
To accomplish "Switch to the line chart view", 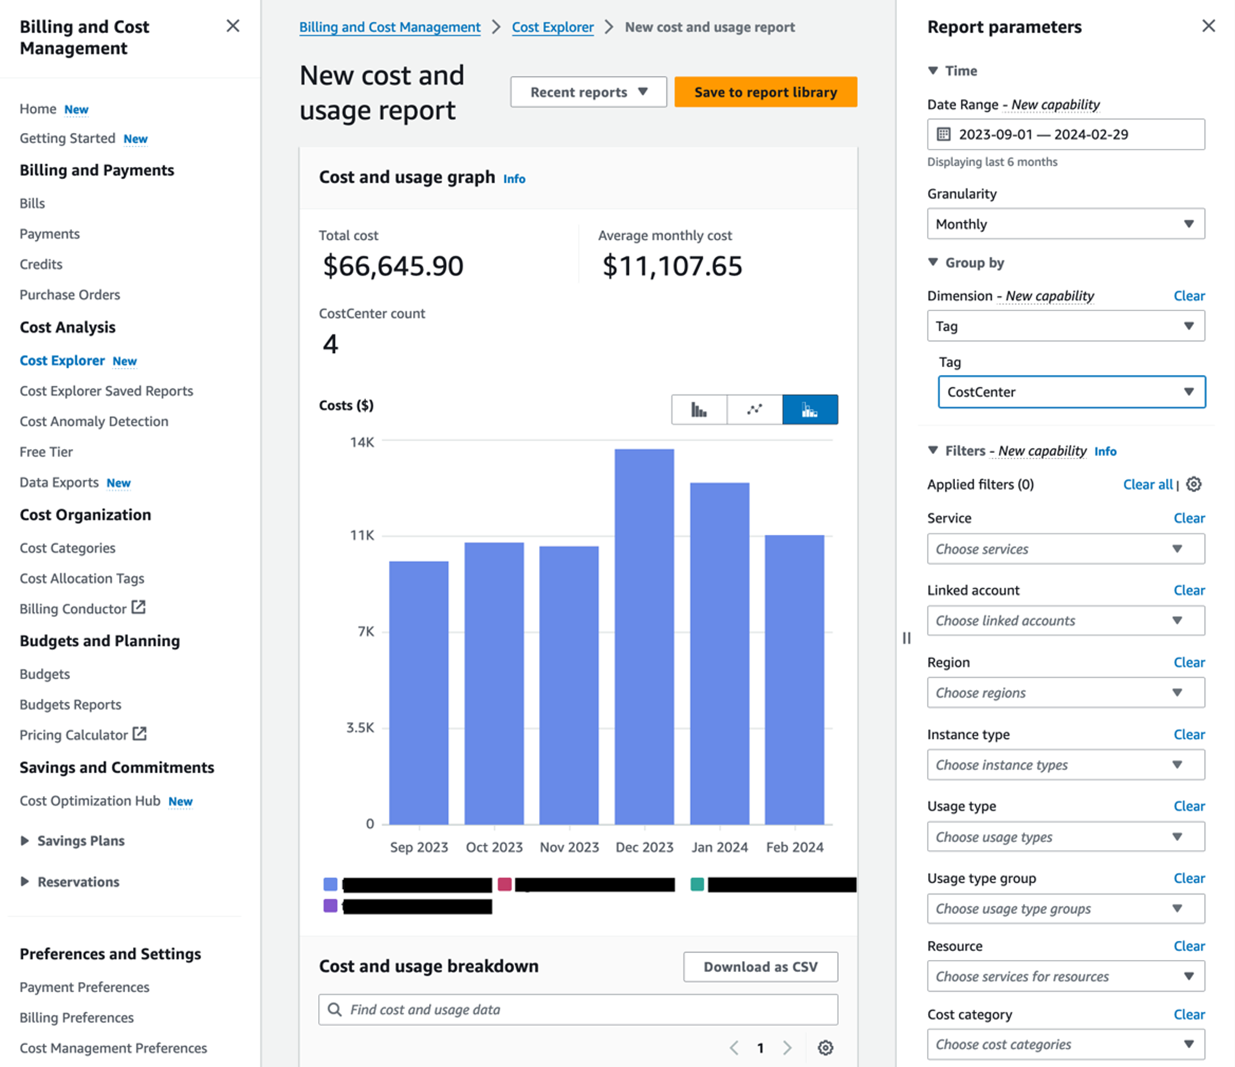I will coord(755,409).
